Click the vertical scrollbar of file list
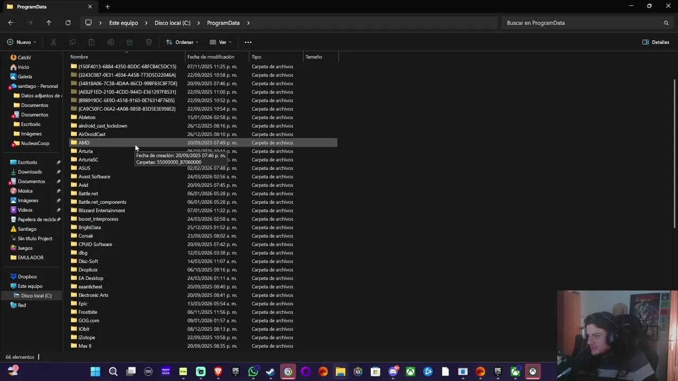The height and width of the screenshot is (381, 678). (674, 153)
